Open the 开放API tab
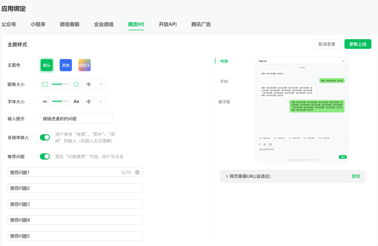The width and height of the screenshot is (378, 246). pos(168,24)
